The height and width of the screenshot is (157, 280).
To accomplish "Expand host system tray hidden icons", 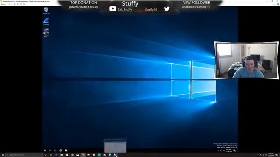I will click(x=258, y=155).
